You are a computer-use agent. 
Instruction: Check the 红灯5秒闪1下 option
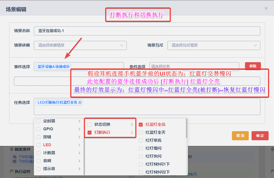tap(141, 164)
